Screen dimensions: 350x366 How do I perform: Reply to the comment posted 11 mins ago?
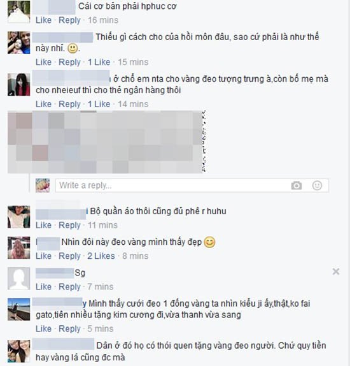69,225
